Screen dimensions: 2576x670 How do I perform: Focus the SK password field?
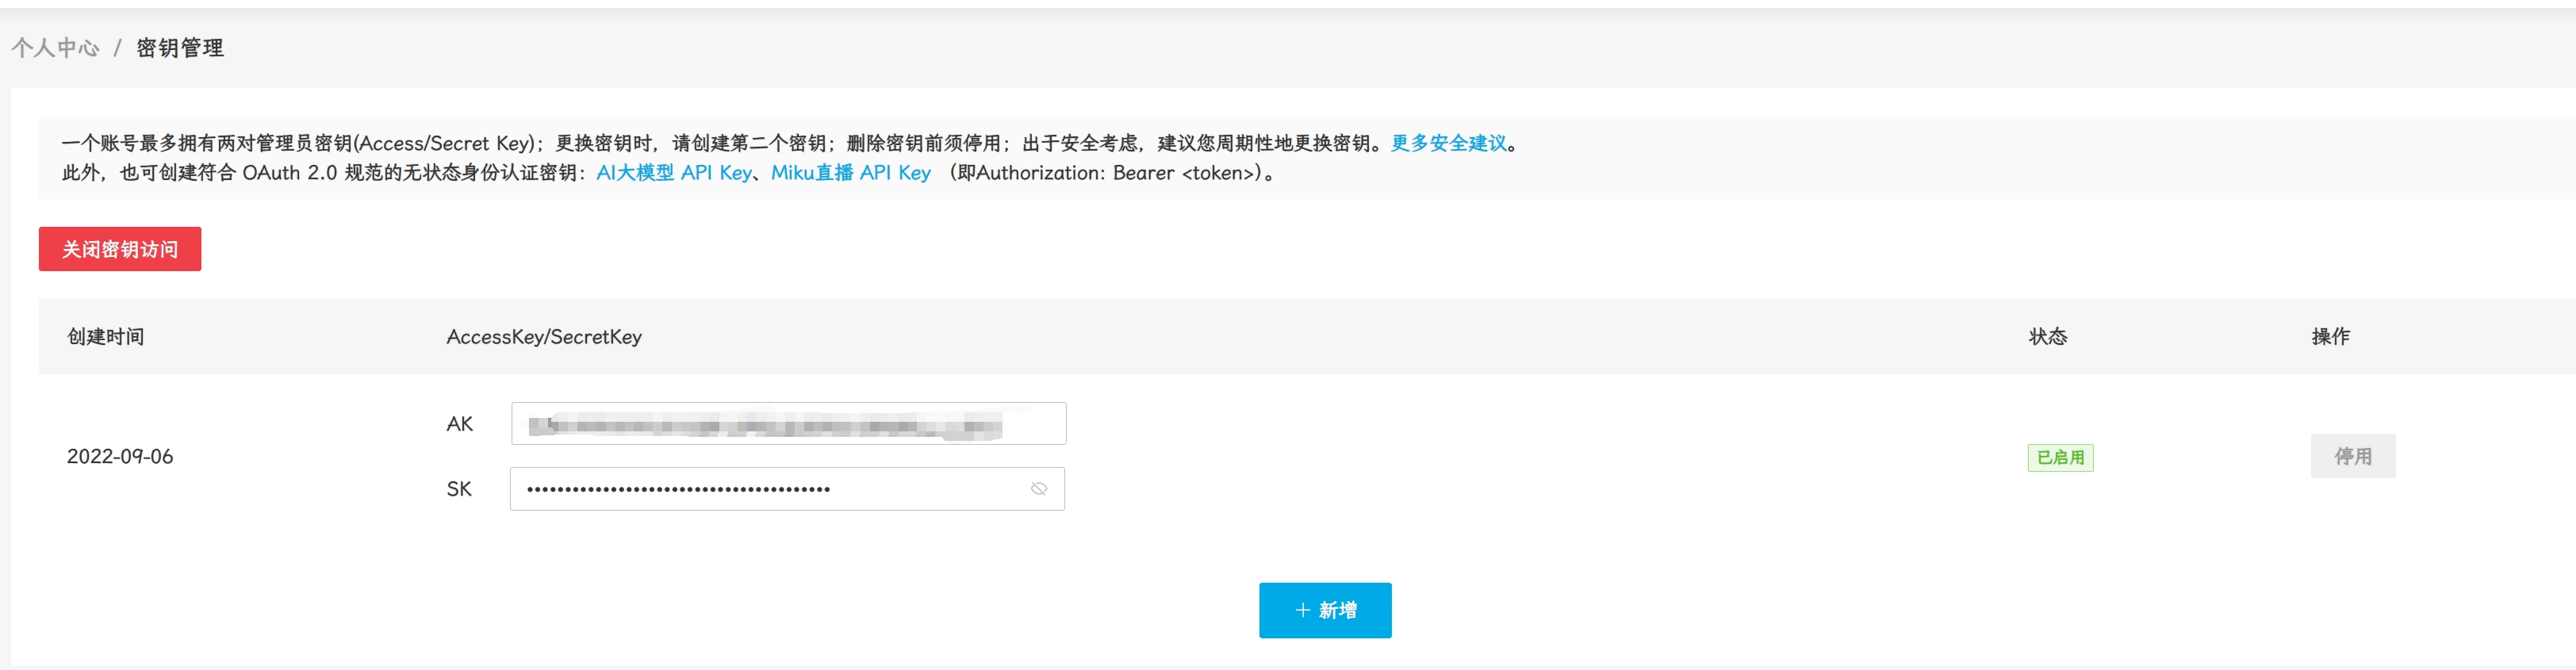tap(787, 489)
